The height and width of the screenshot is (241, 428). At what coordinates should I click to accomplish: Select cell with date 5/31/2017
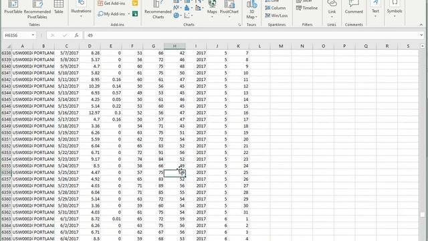[67, 212]
